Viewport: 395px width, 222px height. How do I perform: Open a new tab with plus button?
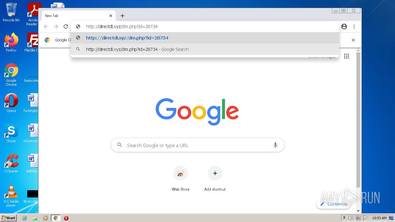[123, 16]
